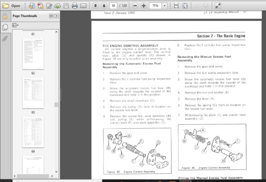Click the upload to cloud icon
Viewport: 266px width, 182px height.
point(58,6)
